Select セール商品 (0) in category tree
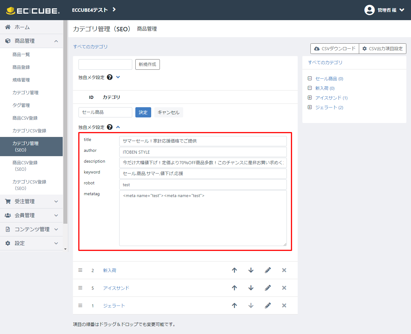 coord(329,79)
